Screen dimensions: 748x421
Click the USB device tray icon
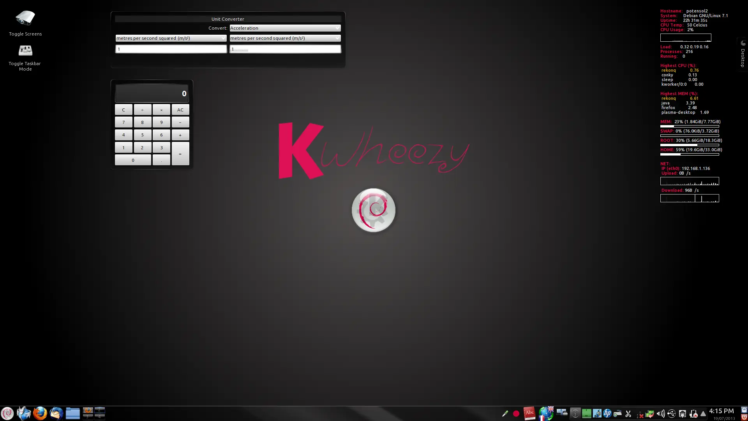672,414
